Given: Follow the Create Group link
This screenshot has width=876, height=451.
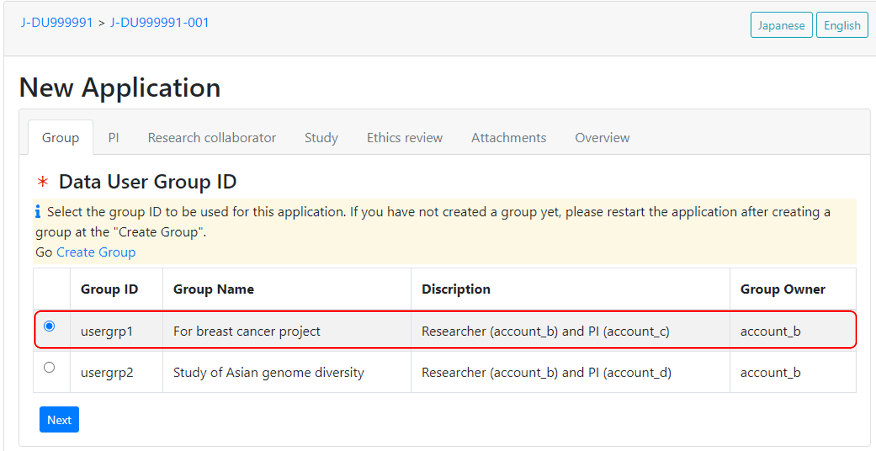Looking at the screenshot, I should (x=96, y=252).
